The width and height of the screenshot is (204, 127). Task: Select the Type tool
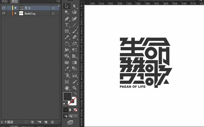pyautogui.click(x=67, y=25)
